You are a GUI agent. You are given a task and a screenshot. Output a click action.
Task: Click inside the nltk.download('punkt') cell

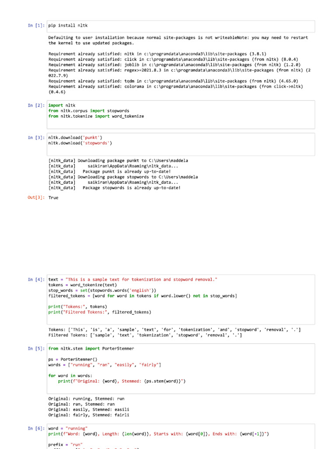[181, 144]
